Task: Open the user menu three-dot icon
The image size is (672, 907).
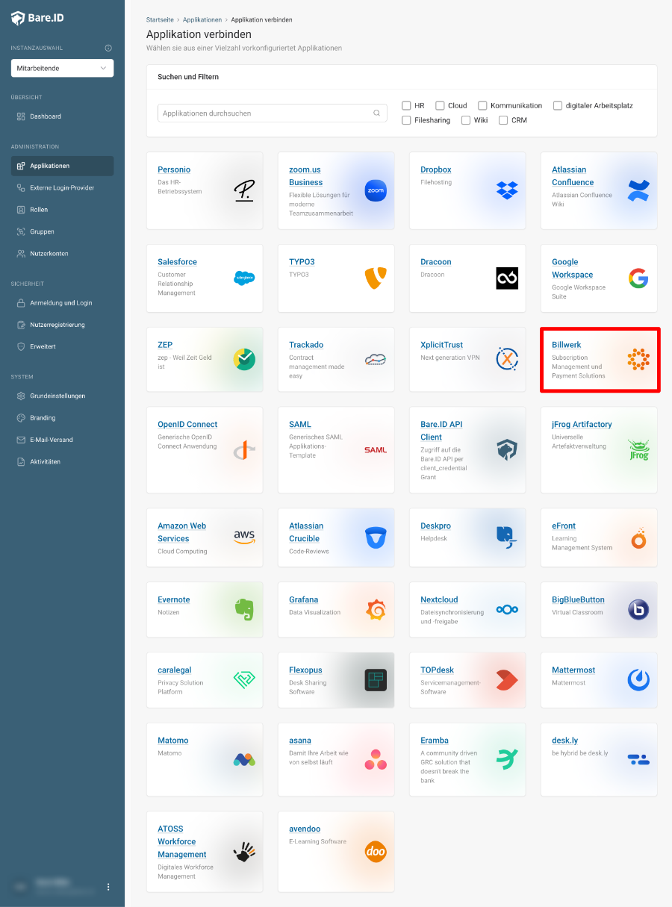Action: coord(108,887)
